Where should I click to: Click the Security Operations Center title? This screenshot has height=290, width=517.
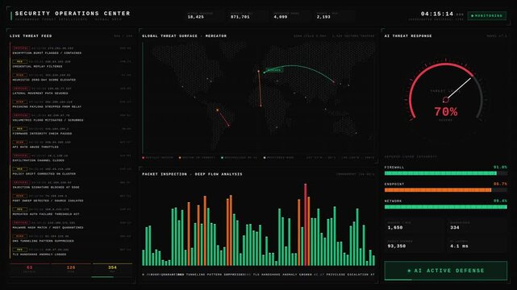click(73, 14)
